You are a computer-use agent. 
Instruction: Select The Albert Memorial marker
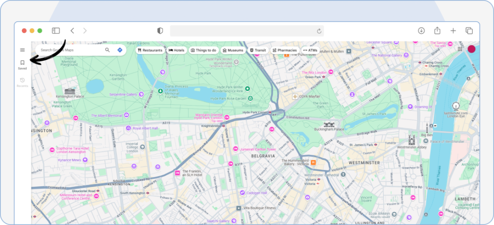point(126,115)
